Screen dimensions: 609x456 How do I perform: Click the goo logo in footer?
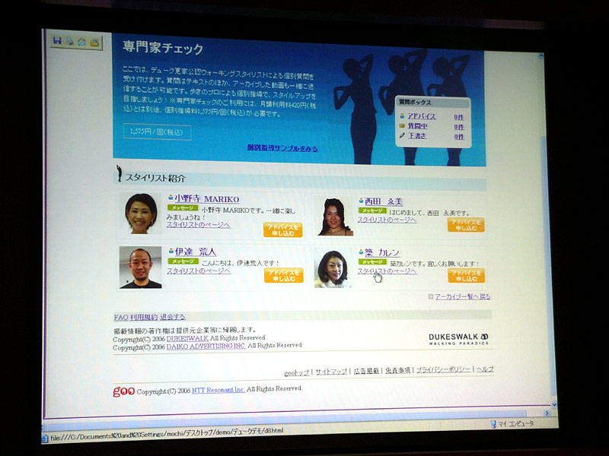point(123,391)
